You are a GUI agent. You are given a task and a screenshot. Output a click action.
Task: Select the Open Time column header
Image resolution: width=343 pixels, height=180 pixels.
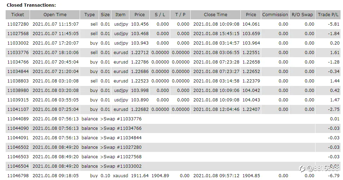(55, 15)
